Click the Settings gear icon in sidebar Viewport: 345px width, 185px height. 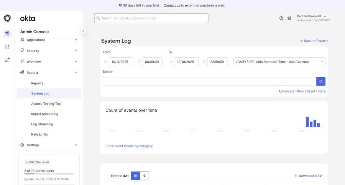coord(22,145)
